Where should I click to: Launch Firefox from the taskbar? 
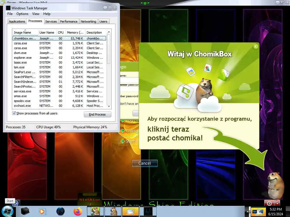(x=78, y=211)
